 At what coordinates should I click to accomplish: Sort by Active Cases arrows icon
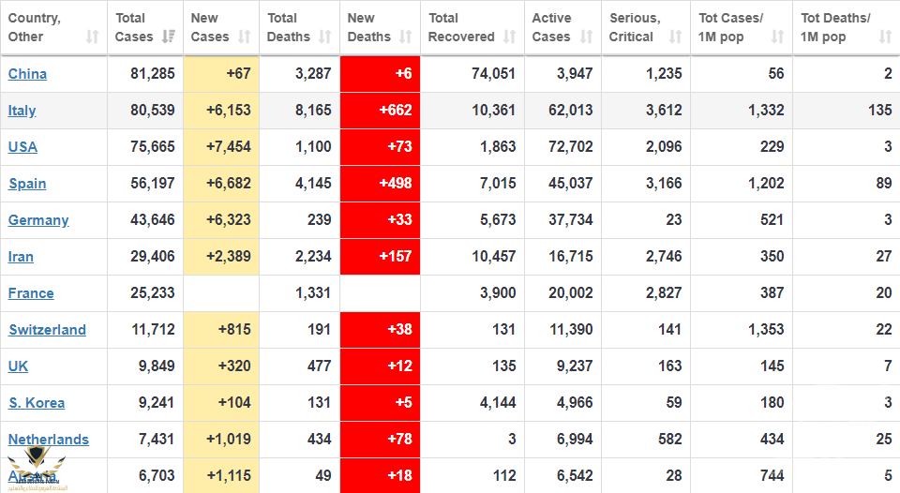586,37
